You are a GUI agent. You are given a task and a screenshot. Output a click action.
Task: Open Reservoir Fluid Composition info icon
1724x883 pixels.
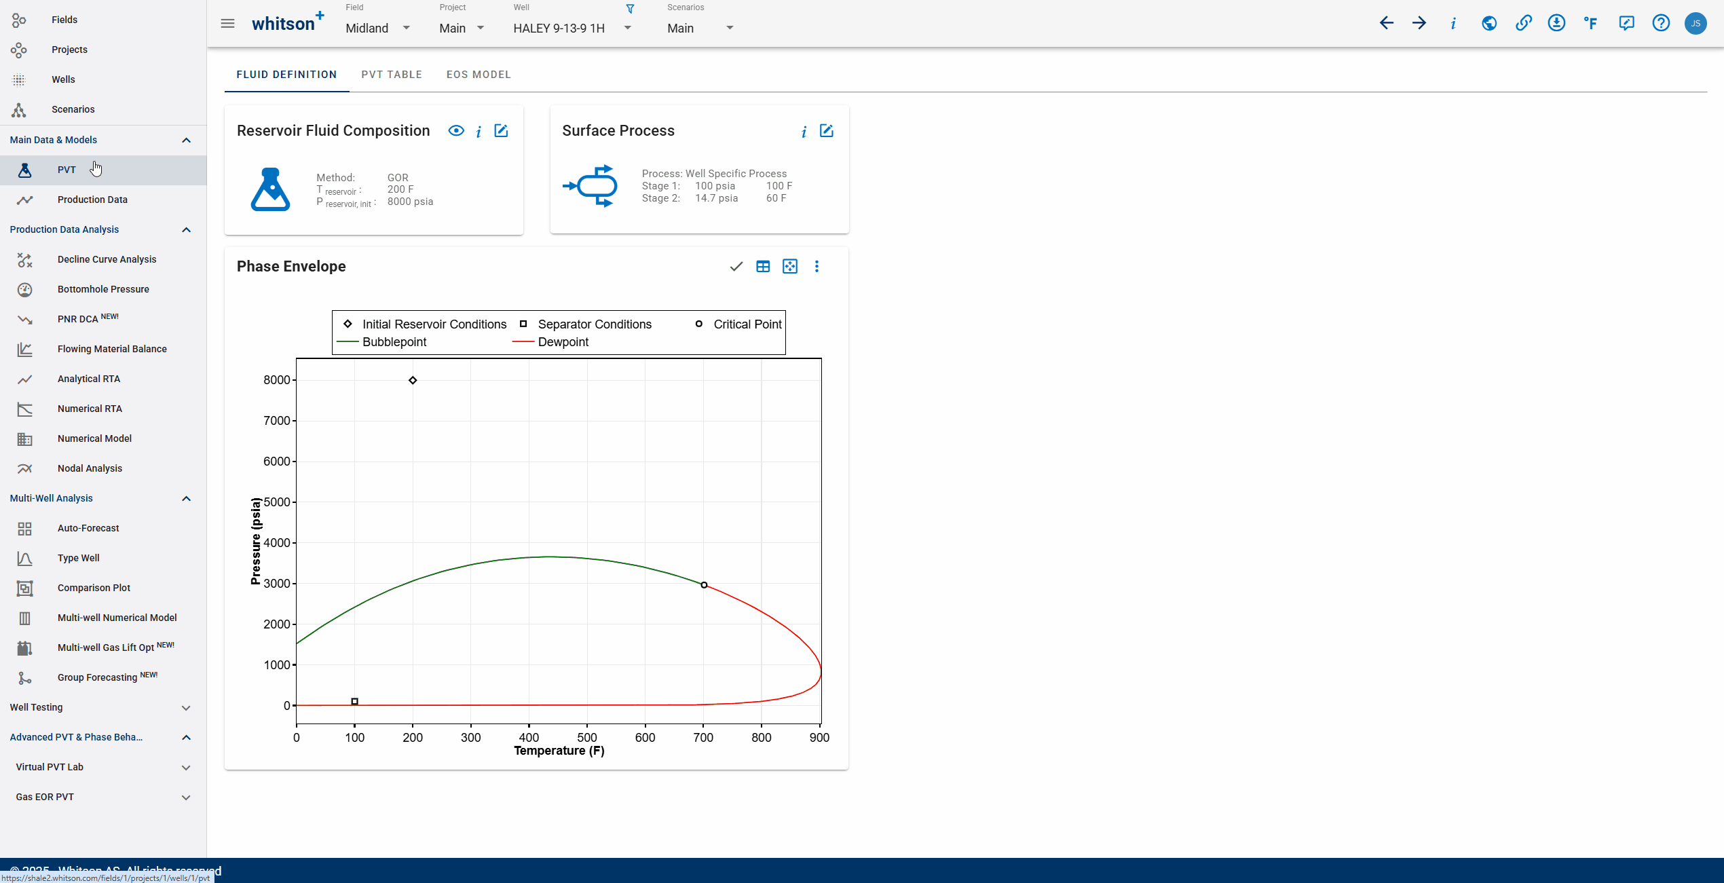[479, 132]
